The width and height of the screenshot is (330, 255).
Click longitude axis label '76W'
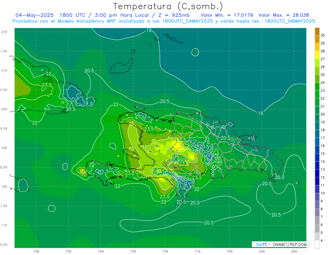click(36, 251)
